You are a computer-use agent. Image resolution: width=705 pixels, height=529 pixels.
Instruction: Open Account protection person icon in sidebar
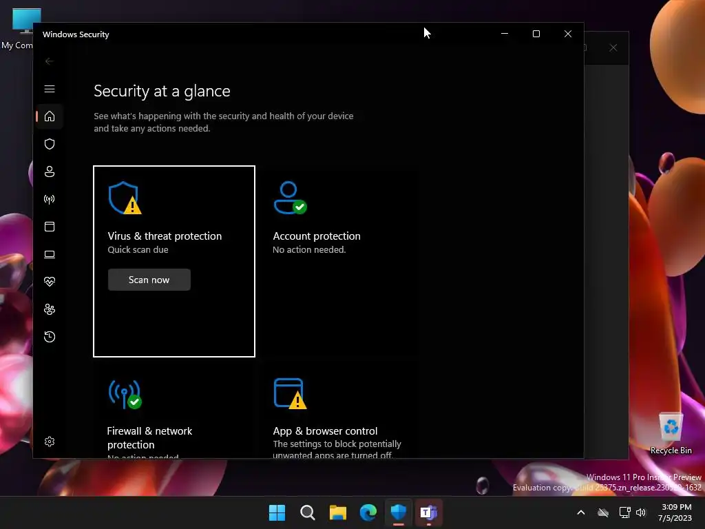pyautogui.click(x=50, y=172)
